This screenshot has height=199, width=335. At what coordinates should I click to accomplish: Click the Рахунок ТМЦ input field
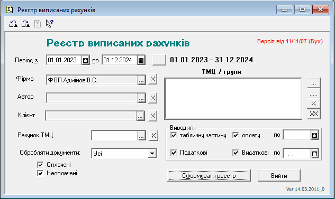coord(114,136)
